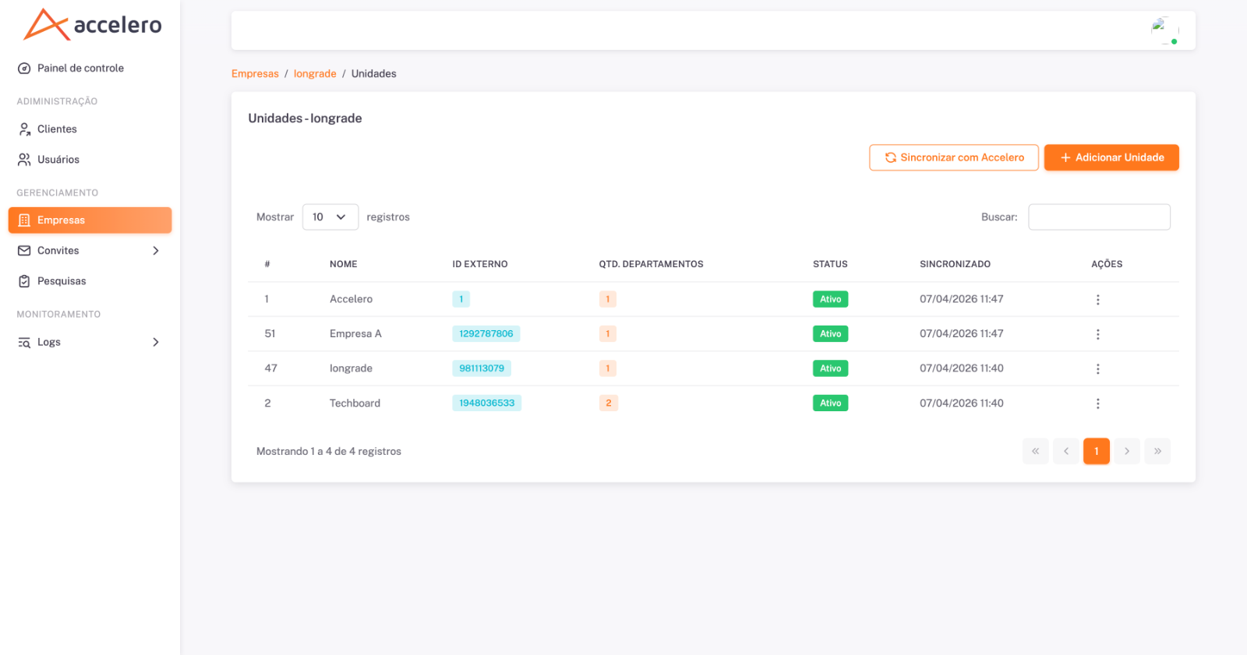
Task: Jump to last page double-arrow
Action: (1157, 451)
